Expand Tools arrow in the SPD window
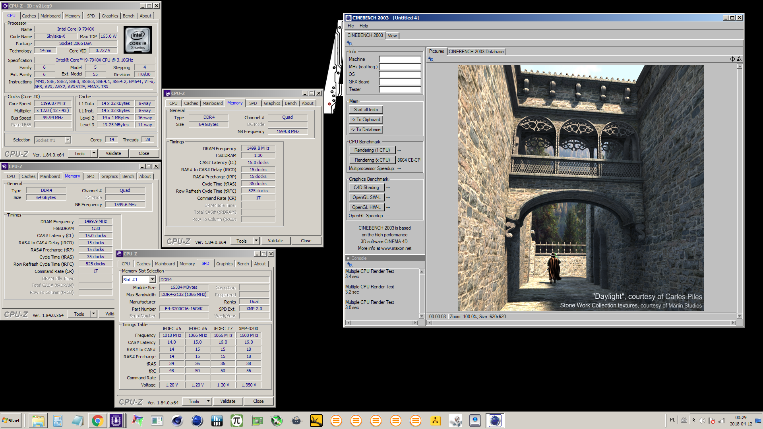The image size is (763, 429). point(208,401)
